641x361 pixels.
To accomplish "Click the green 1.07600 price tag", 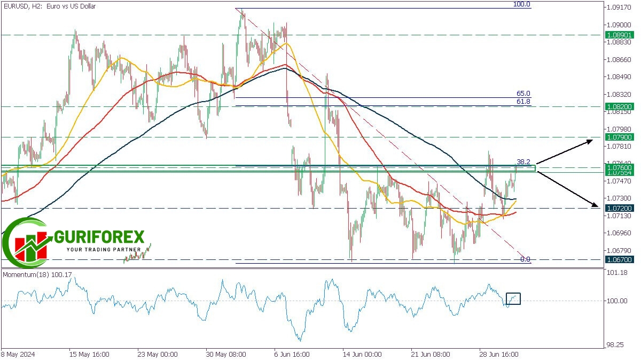I will 619,168.
